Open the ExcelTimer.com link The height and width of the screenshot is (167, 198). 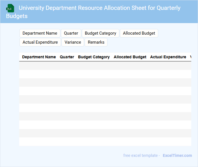177,155
